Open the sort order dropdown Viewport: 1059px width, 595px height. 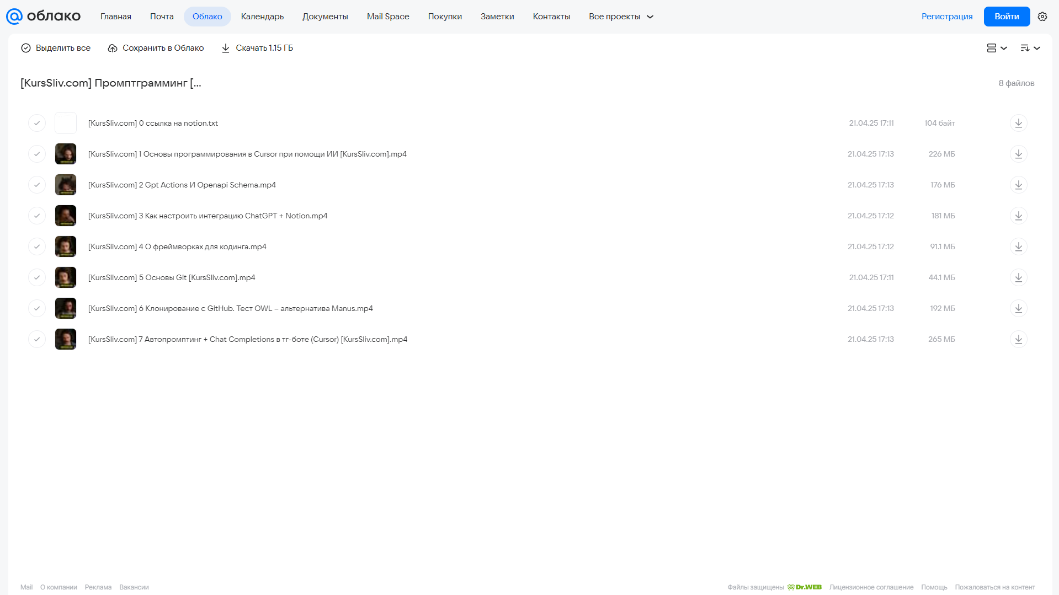pyautogui.click(x=1030, y=48)
